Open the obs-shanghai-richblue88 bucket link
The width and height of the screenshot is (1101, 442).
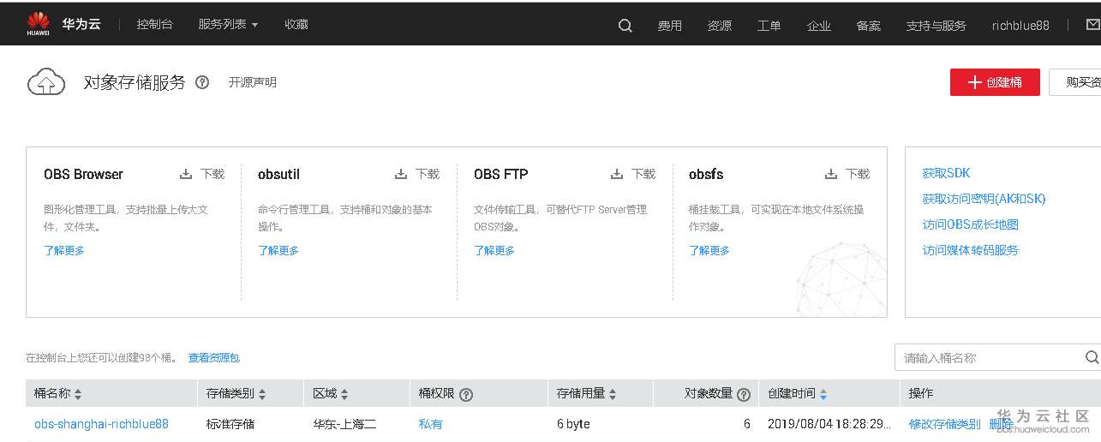pos(101,424)
